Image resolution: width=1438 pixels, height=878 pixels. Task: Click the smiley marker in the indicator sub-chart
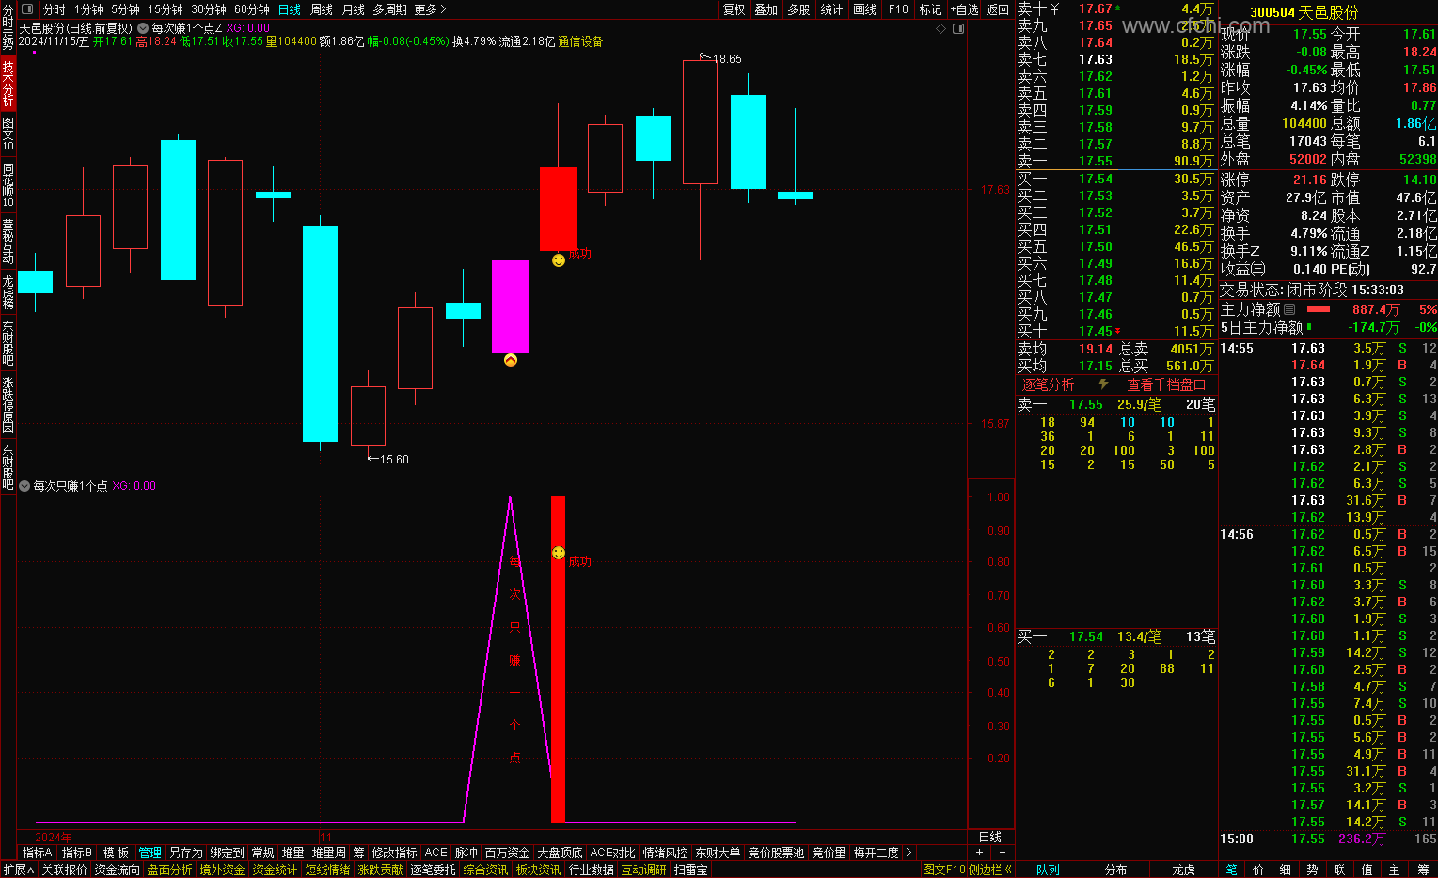click(558, 554)
